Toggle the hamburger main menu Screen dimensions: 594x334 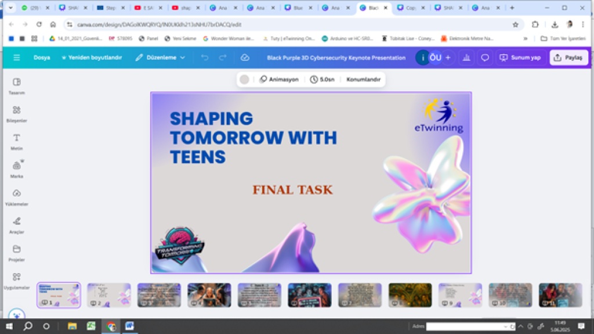coord(16,58)
